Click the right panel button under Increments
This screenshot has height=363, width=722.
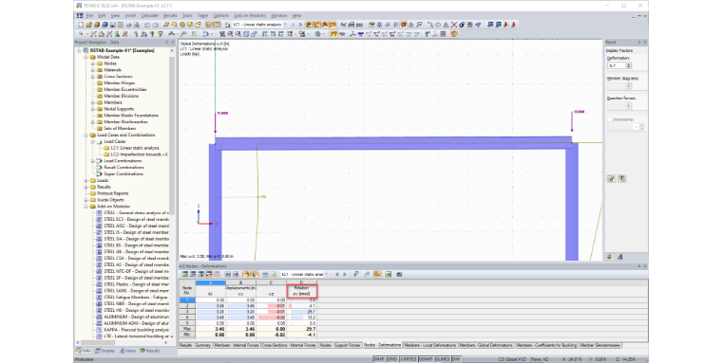[x=621, y=179]
